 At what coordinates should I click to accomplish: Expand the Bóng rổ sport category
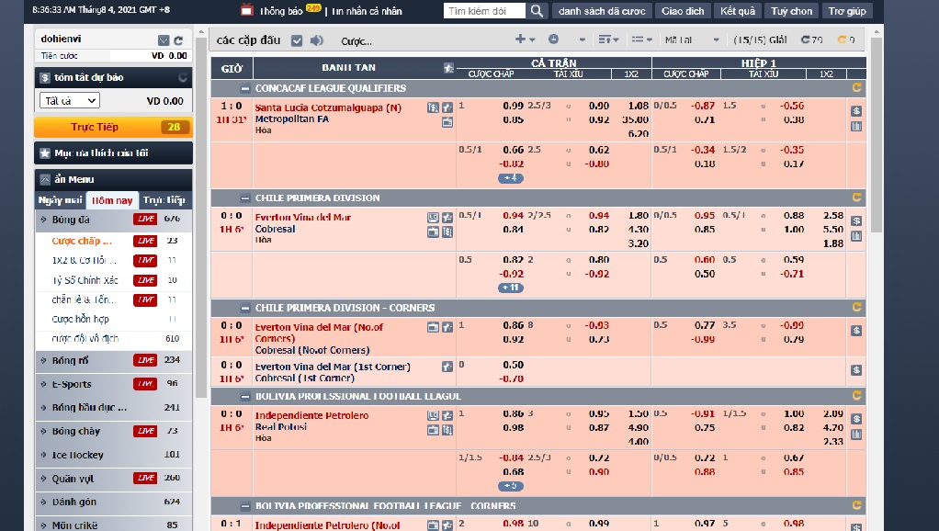click(x=113, y=360)
